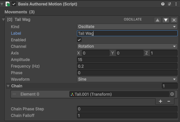
Task: Click the Axis property label
Action: click(x=15, y=53)
